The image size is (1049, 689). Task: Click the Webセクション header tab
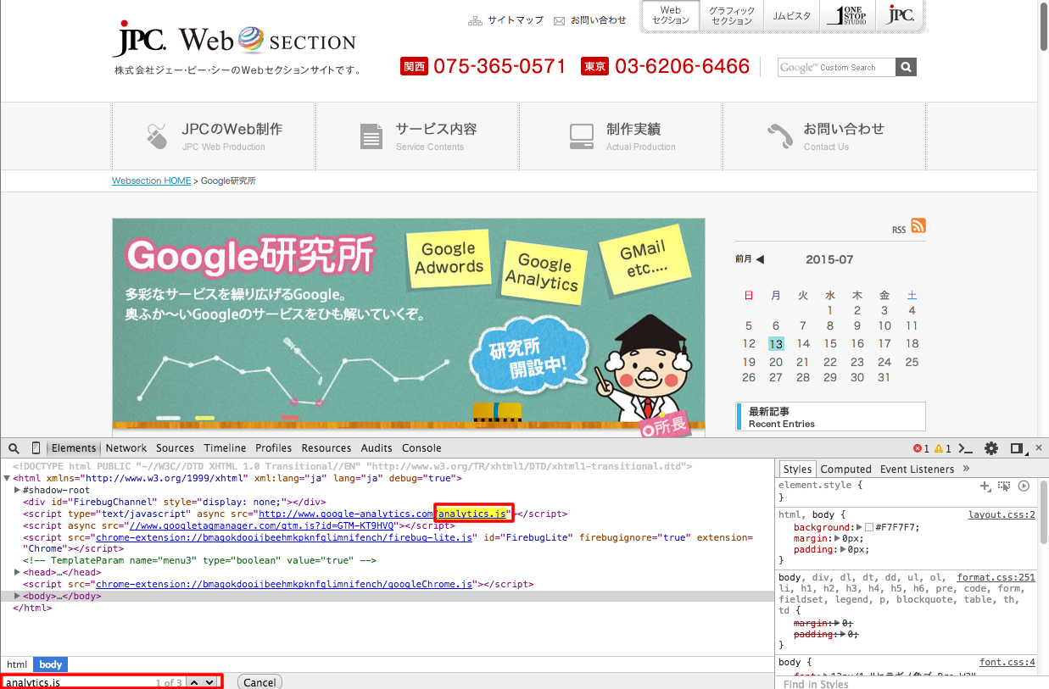[671, 16]
